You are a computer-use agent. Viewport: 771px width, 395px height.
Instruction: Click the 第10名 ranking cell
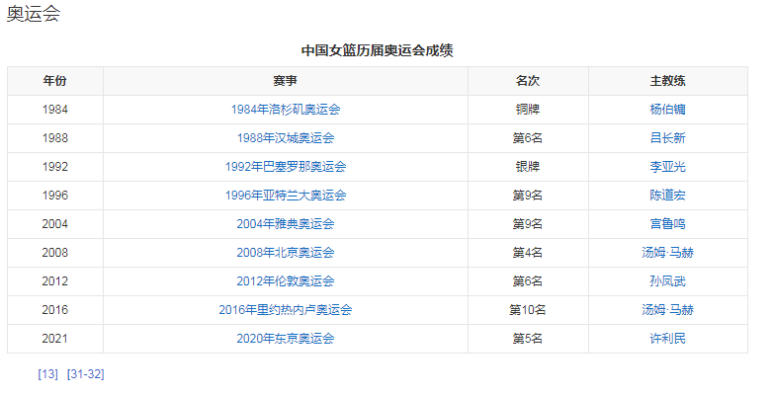pos(528,309)
